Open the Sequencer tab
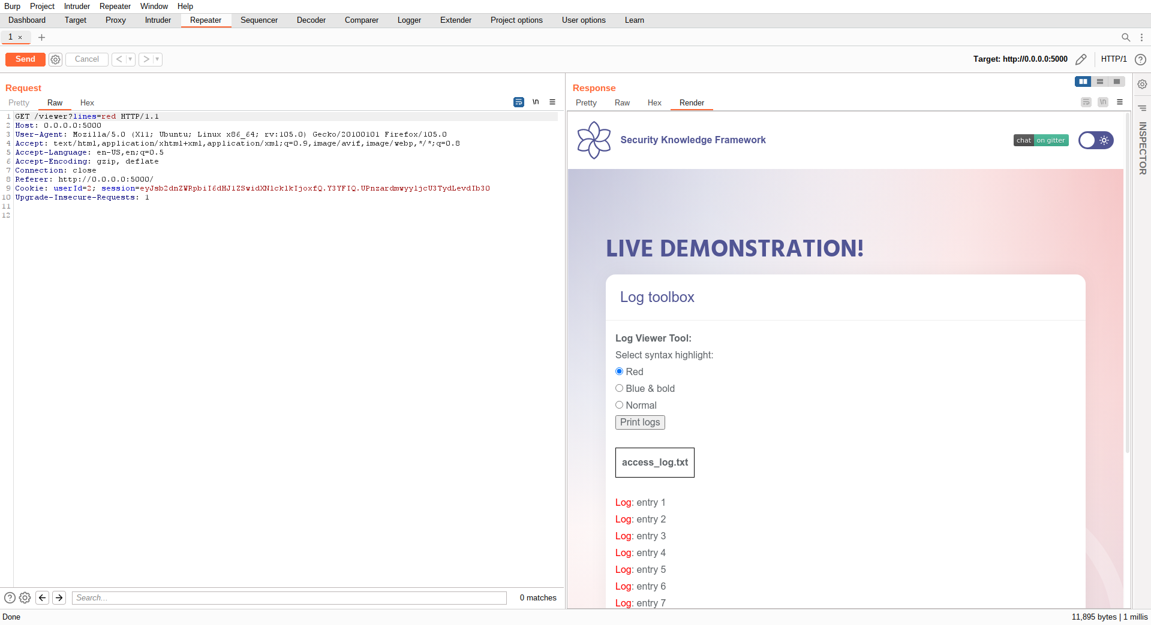Image resolution: width=1151 pixels, height=625 pixels. point(259,20)
